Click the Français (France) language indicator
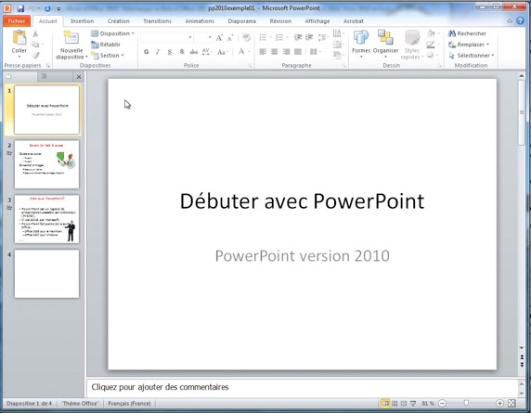Viewport: 531px width, 413px height. pos(129,403)
